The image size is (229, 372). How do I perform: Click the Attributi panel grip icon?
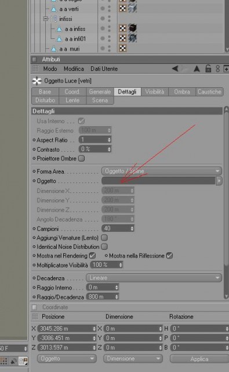click(35, 59)
